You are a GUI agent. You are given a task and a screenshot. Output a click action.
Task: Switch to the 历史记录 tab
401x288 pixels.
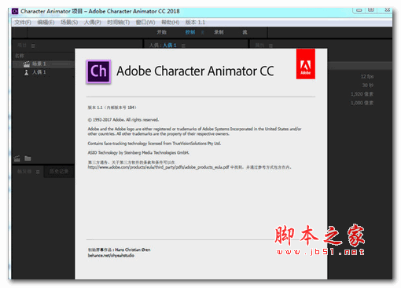59,172
